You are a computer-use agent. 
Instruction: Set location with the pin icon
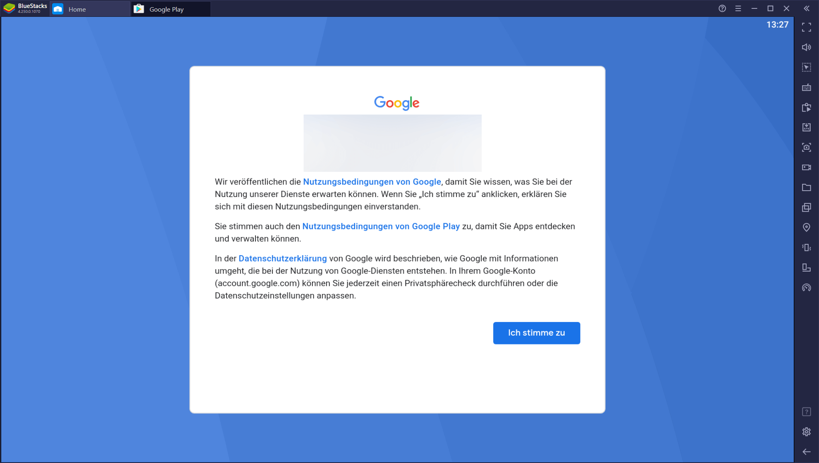(x=806, y=227)
